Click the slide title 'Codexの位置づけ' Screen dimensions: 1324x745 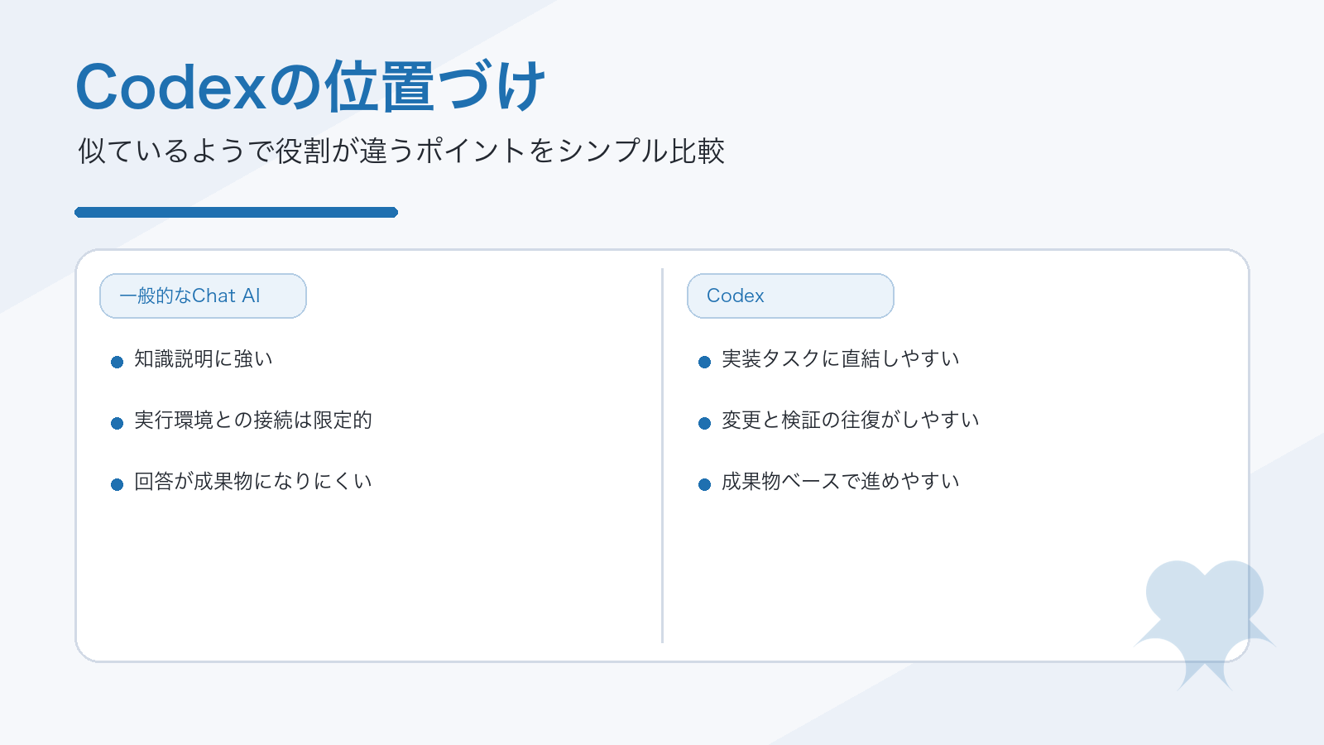click(310, 86)
